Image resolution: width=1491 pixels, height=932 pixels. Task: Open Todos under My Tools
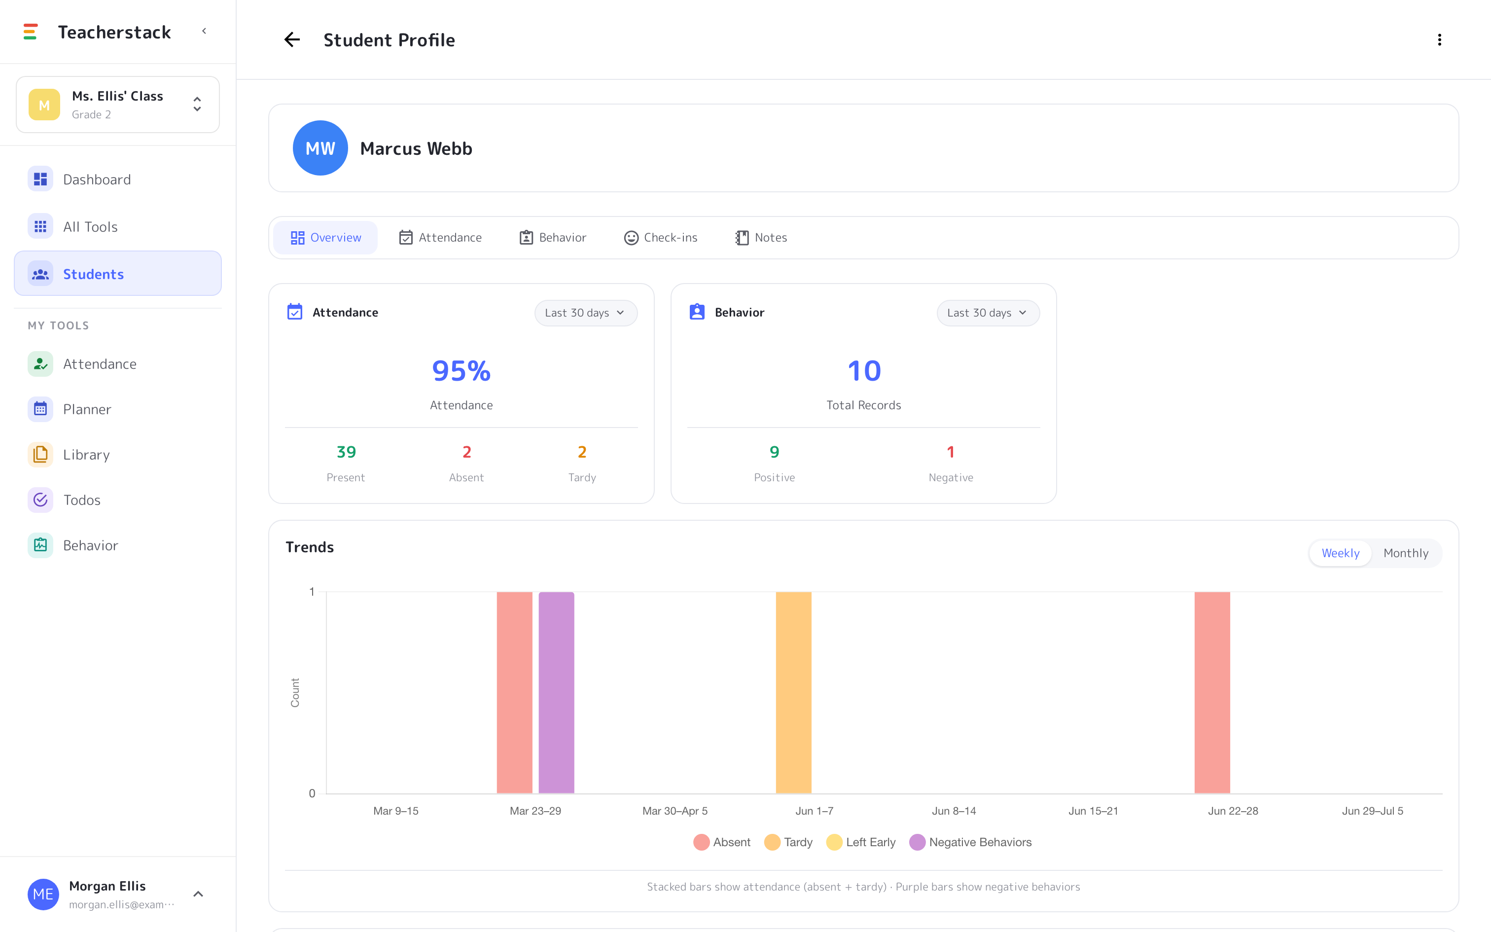[x=118, y=500]
